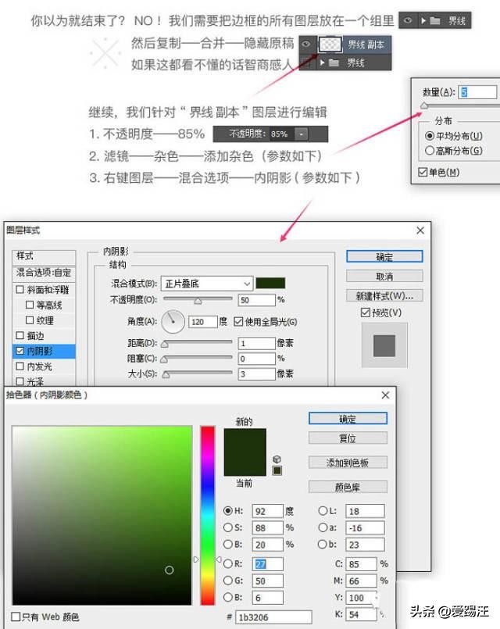
Task: Enable 描边 style checkbox
Action: click(x=20, y=335)
